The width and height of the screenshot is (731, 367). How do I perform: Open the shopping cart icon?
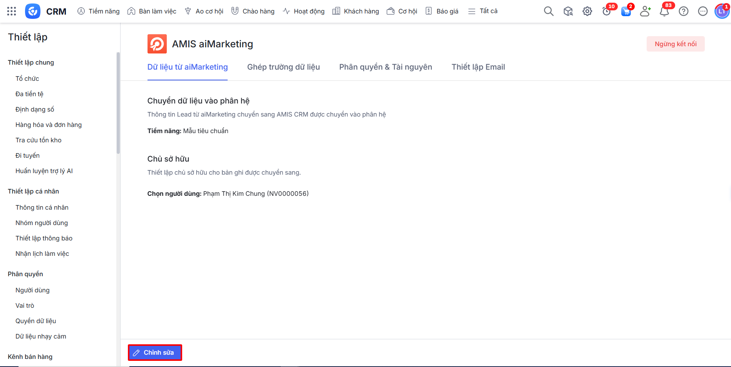coord(626,12)
